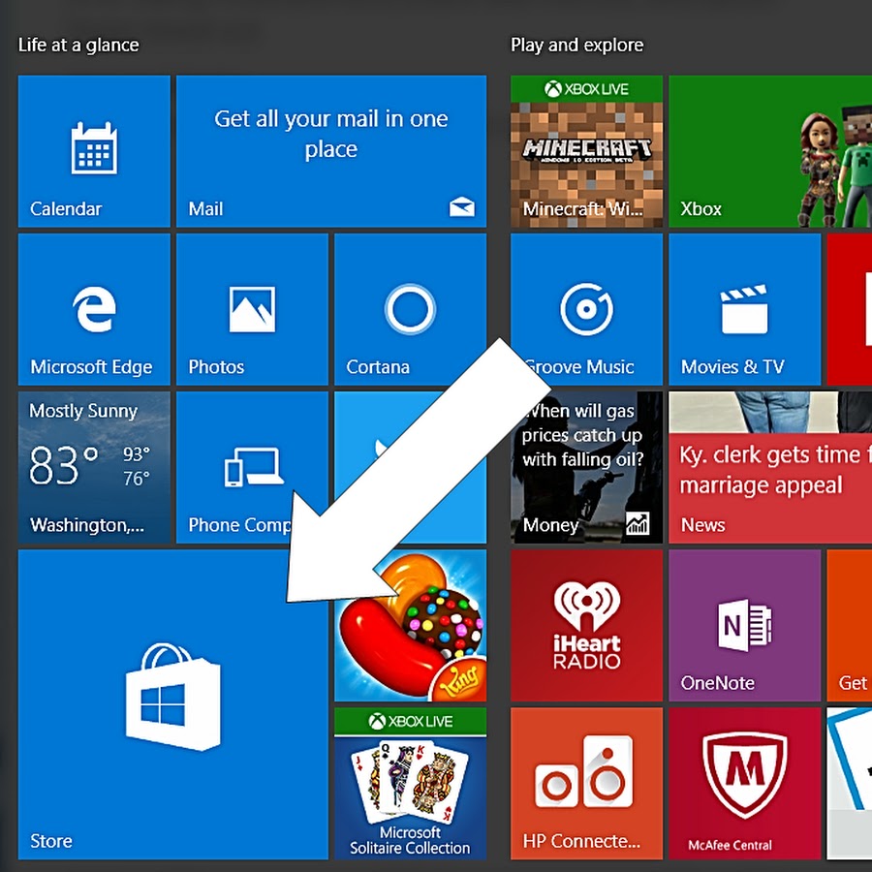Launch the Groove Music tile
Image resolution: width=872 pixels, height=872 pixels.
click(587, 309)
